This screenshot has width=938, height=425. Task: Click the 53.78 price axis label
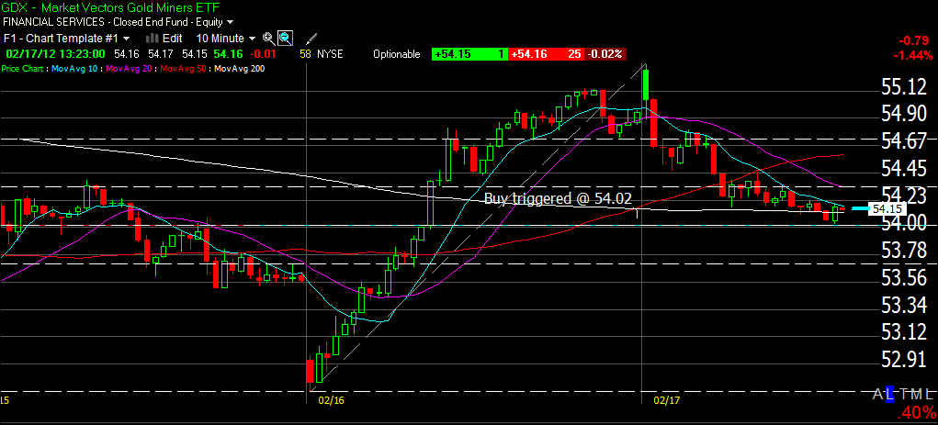click(x=905, y=252)
